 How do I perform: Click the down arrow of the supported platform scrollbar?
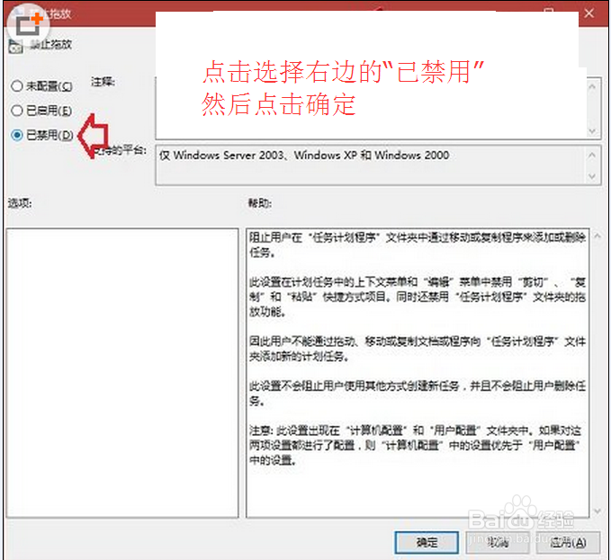pyautogui.click(x=592, y=176)
